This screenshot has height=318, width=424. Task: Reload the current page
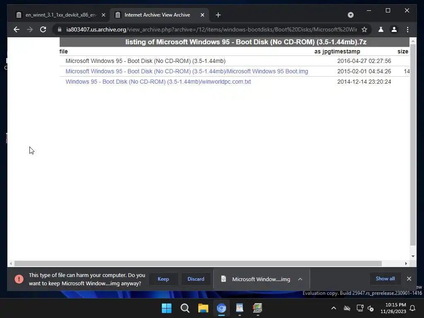(43, 29)
